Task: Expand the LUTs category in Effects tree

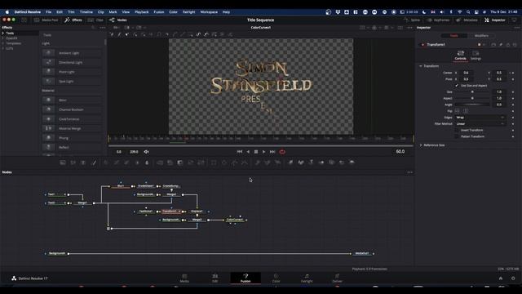Action: (x=3, y=48)
